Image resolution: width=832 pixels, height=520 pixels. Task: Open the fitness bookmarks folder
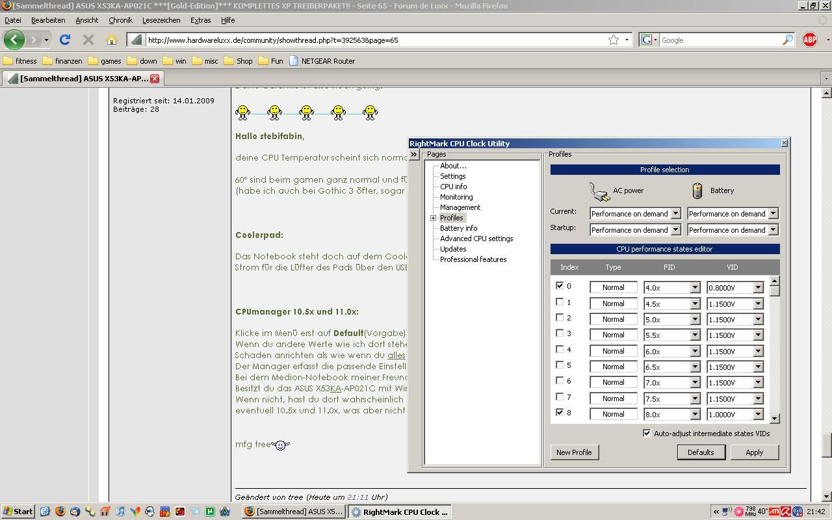(x=20, y=61)
